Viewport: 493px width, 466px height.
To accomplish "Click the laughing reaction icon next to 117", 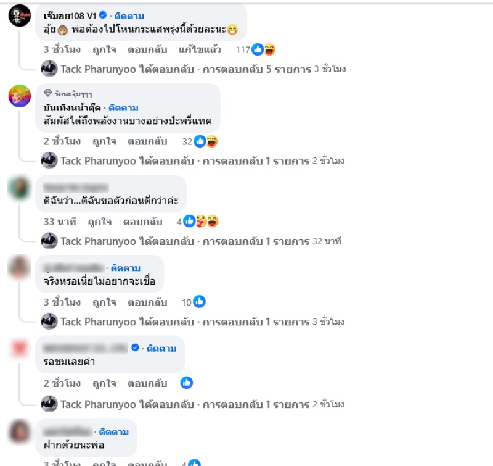I will point(269,49).
